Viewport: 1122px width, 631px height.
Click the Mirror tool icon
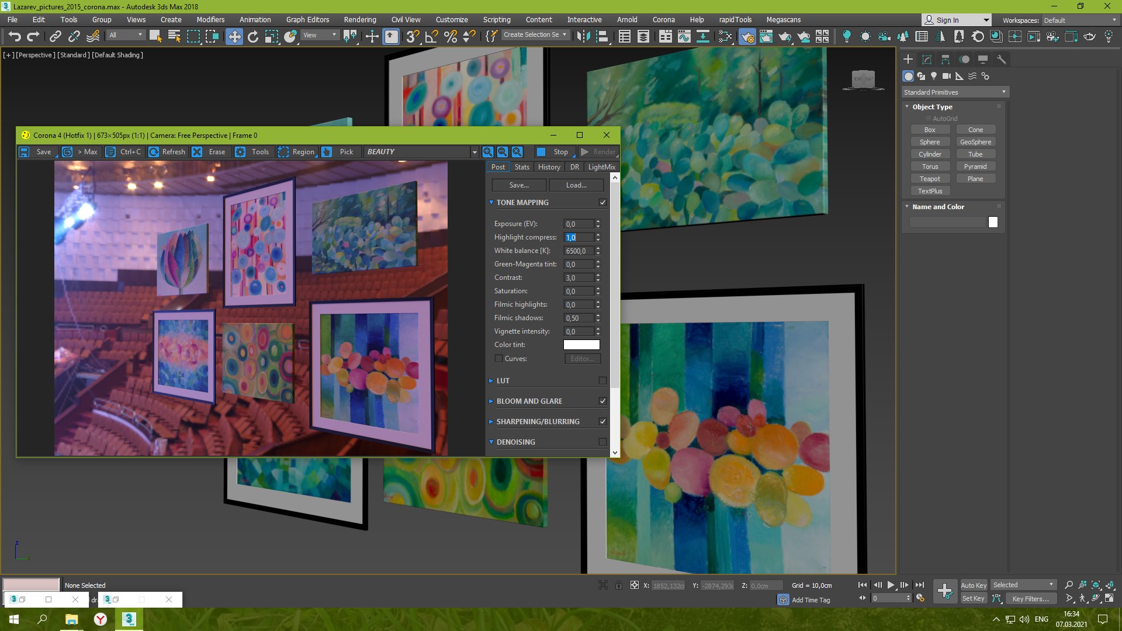pos(583,36)
